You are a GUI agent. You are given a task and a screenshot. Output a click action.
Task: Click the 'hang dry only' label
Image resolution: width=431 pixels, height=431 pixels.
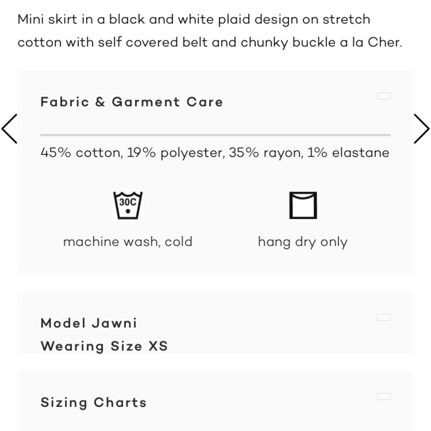tap(303, 242)
